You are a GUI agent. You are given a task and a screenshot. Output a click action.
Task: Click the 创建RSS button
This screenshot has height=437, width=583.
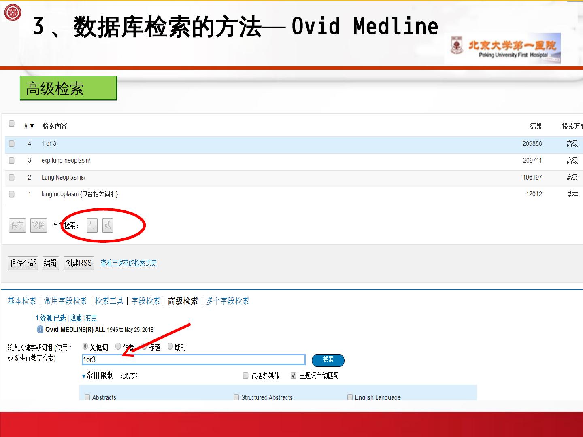click(79, 263)
